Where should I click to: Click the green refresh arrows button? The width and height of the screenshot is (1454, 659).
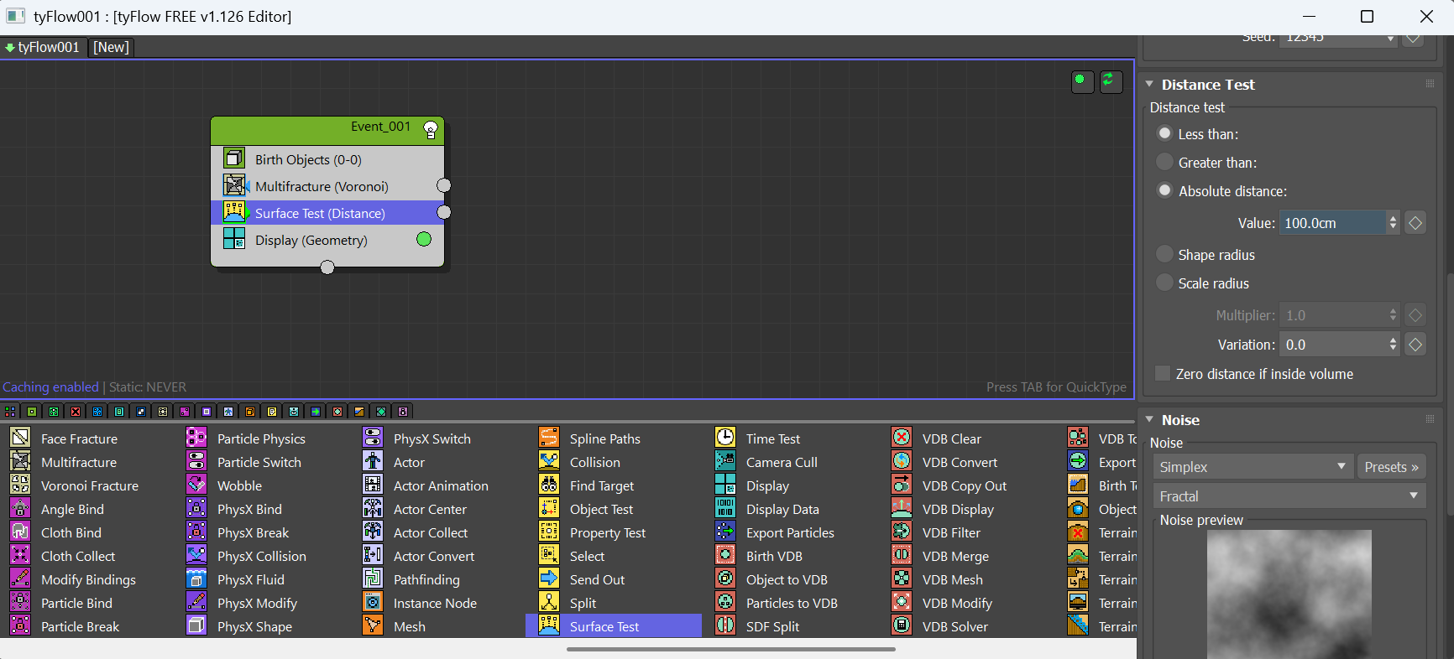[1111, 81]
